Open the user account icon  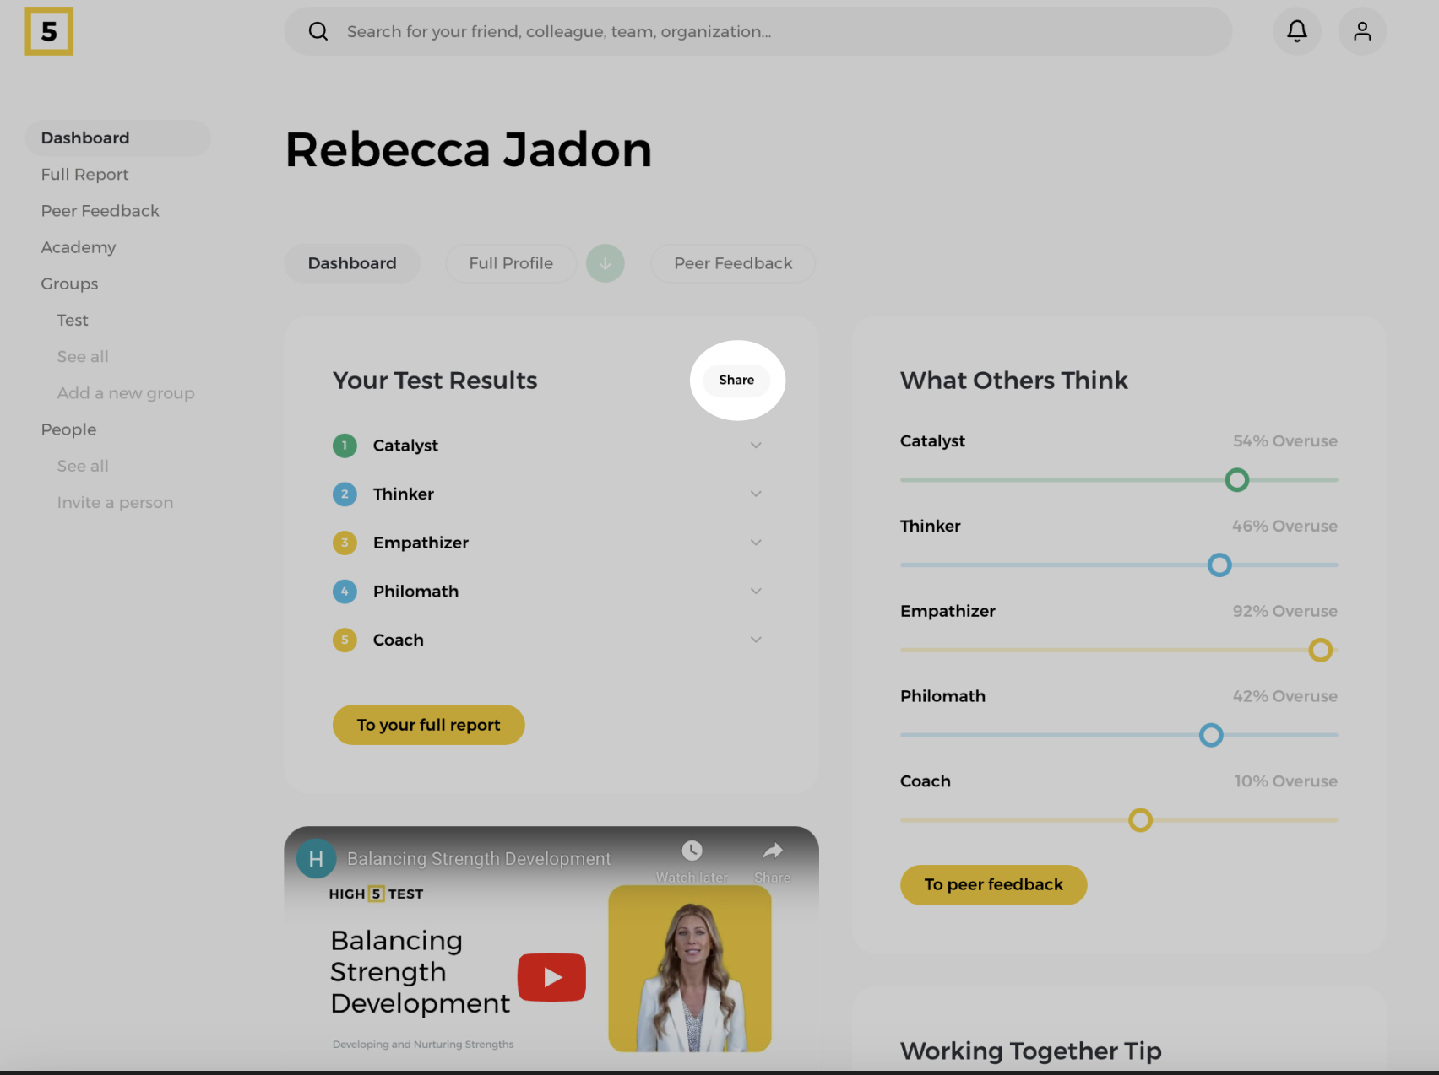pos(1361,31)
